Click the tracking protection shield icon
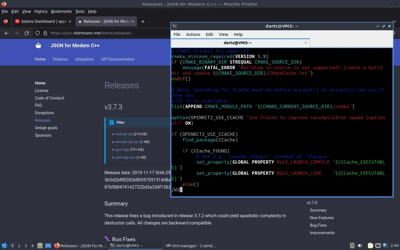The width and height of the screenshot is (400, 250). coord(37,33)
